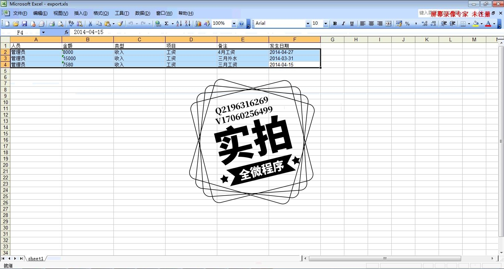
Task: Increase decimal places
Action: (424, 24)
